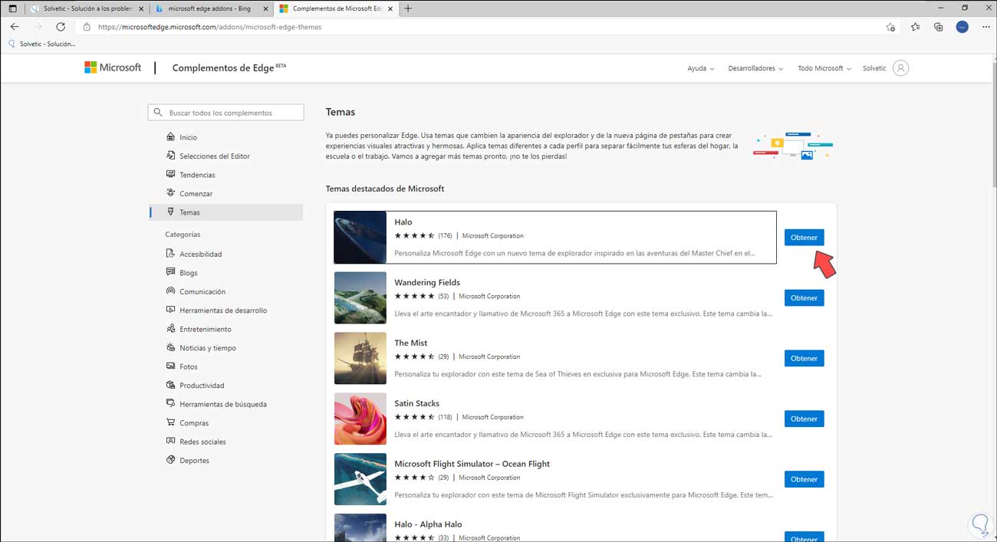Get The Mist theme with Obtener
The width and height of the screenshot is (997, 542).
click(804, 358)
